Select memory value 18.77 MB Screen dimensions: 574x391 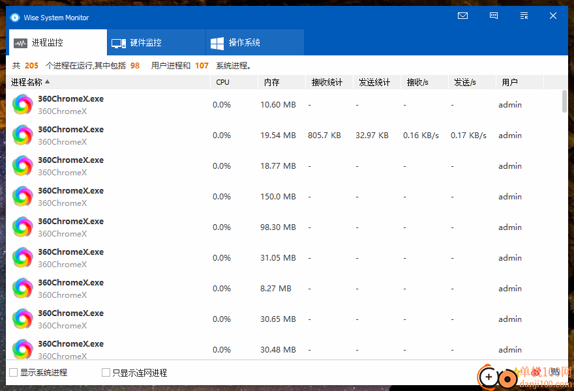point(278,166)
